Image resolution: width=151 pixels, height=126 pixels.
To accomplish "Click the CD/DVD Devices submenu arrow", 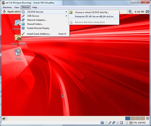I will click(x=66, y=12).
